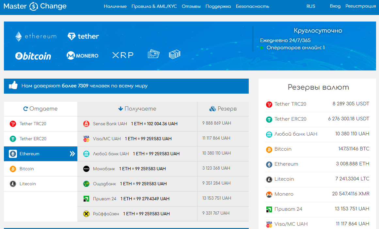This screenshot has width=379, height=229.
Task: Click the Sense Bank UAH red icon
Action: pos(86,124)
